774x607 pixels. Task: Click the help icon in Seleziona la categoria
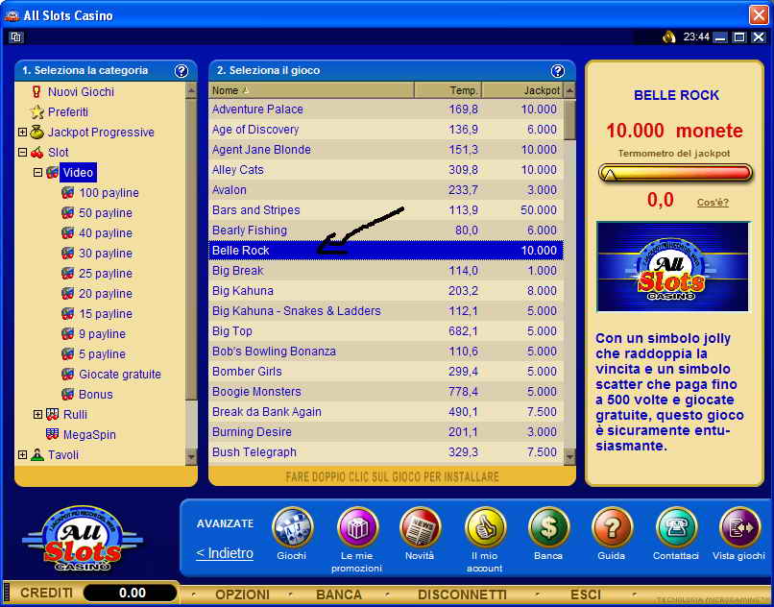click(x=181, y=71)
